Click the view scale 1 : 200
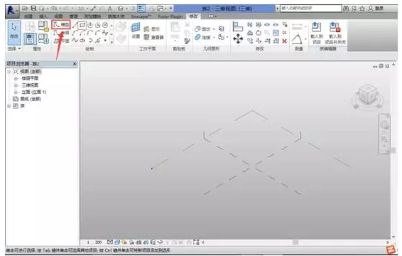Viewport: 402px width, 256px height. tap(94, 242)
